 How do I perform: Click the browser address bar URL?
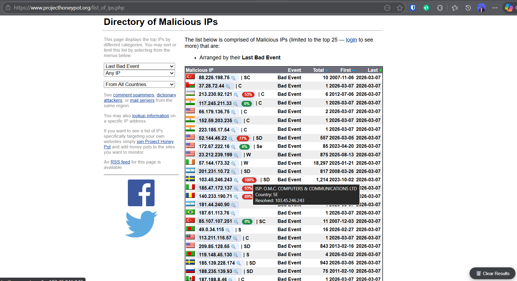[x=69, y=8]
